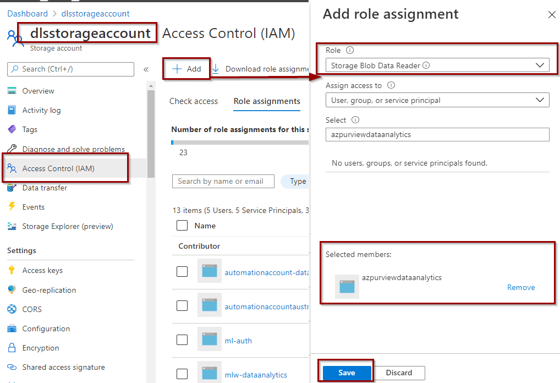Open the Activity log icon
The width and height of the screenshot is (560, 383).
click(x=12, y=110)
